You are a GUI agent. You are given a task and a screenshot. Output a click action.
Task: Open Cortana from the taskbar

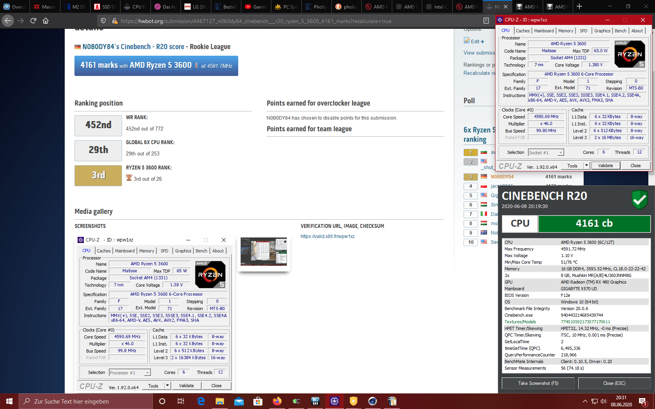click(x=162, y=401)
